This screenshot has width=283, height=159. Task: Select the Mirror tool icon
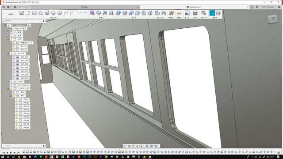(105, 13)
